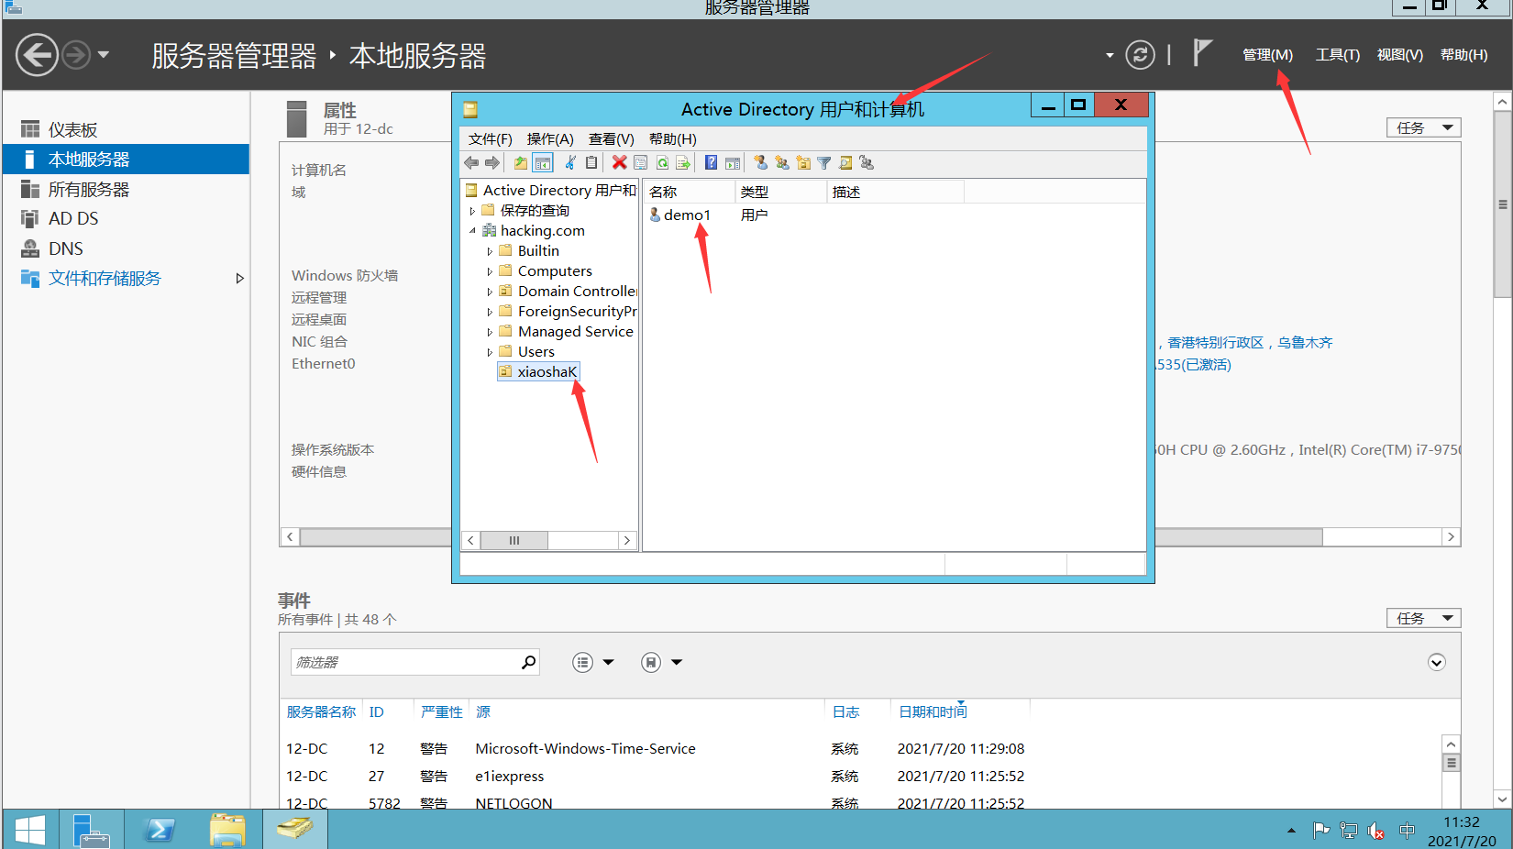Expand the Builtin tree node
This screenshot has height=849, width=1513.
490,251
